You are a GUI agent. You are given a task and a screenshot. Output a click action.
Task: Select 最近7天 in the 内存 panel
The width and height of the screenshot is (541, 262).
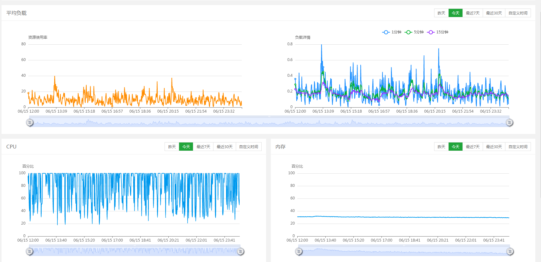click(473, 147)
